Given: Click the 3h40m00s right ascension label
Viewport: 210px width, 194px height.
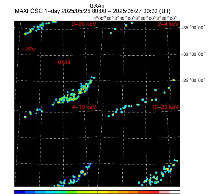Looking at the screenshot, I should [x=125, y=18].
